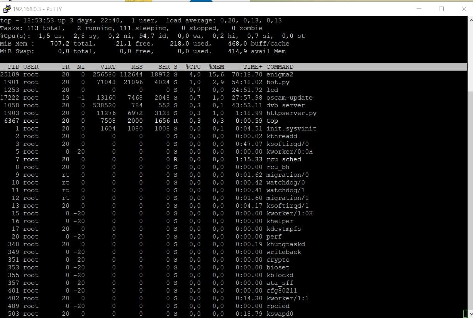Click the init.sysvinit process entry

pyautogui.click(x=291, y=129)
